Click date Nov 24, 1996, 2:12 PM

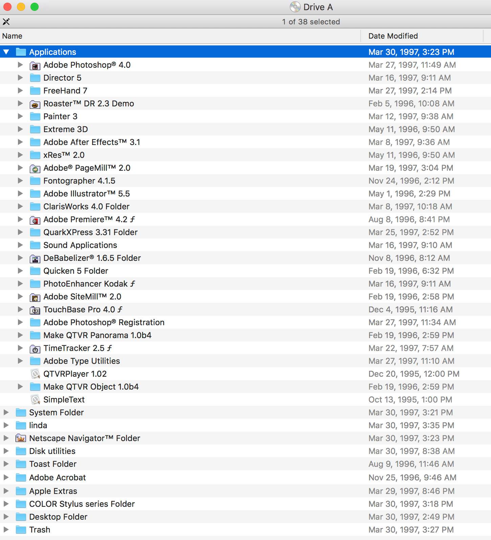point(411,181)
